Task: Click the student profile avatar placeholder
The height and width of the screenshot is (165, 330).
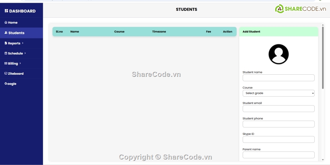Action: (278, 54)
